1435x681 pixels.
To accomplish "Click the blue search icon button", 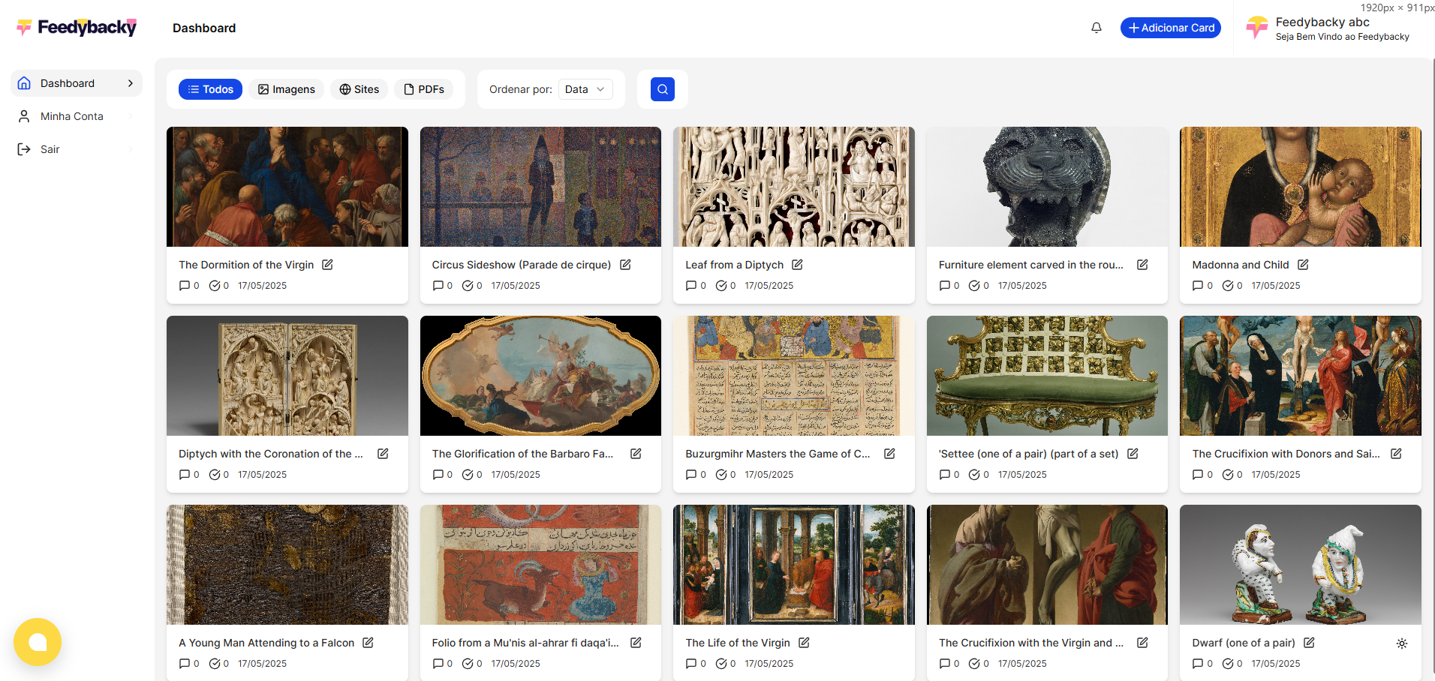I will point(662,89).
